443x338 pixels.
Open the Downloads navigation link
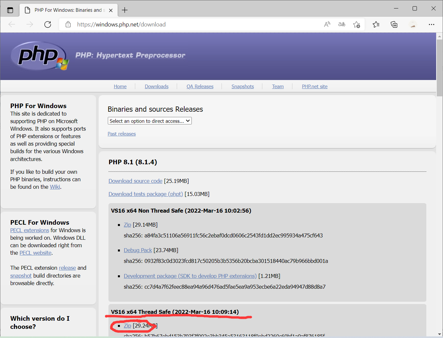point(156,86)
